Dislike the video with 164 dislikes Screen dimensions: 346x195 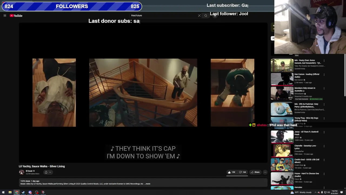(x=242, y=172)
